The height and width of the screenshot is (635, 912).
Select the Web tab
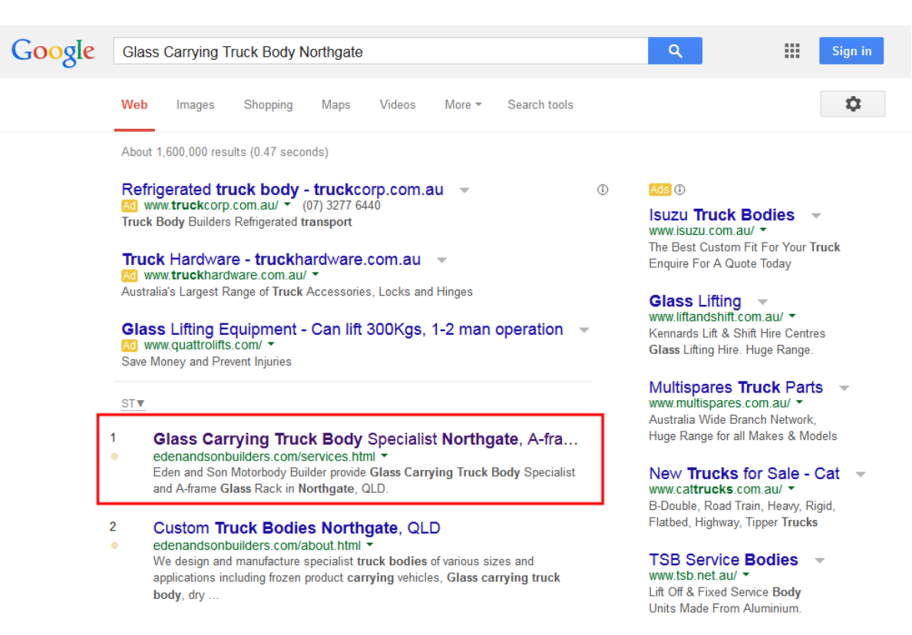coord(134,104)
